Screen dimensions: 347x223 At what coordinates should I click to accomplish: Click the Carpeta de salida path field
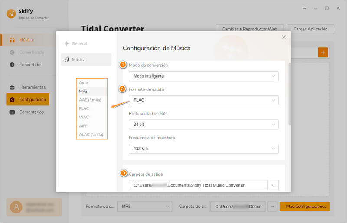tap(198, 185)
